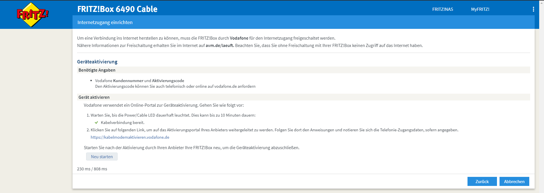
Task: Click the Zurück button
Action: [482, 181]
